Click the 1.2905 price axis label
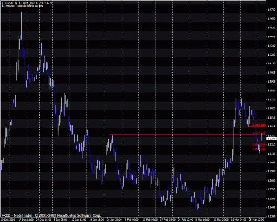The image size is (277, 222). 272,171
